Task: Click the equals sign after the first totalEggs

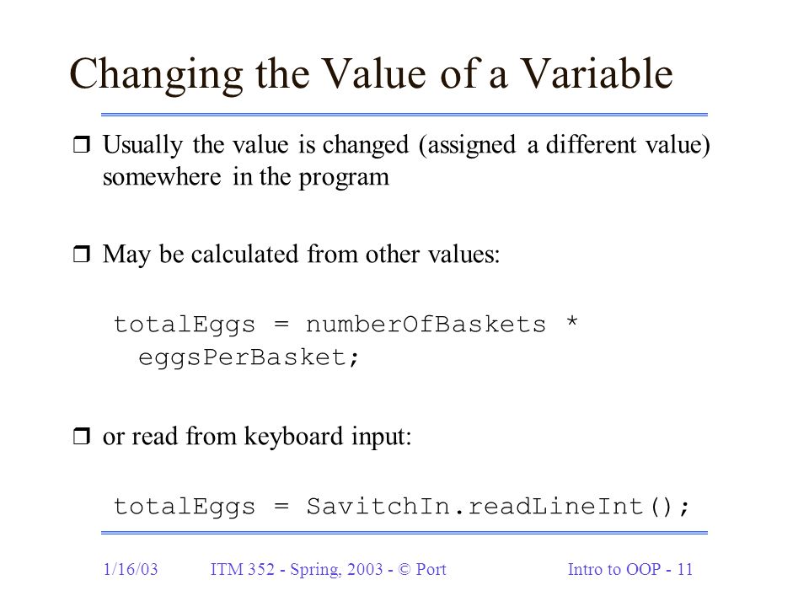Action: pyautogui.click(x=281, y=325)
